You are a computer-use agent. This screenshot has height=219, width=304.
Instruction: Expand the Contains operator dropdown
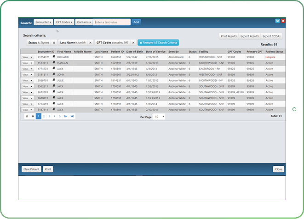(84, 22)
